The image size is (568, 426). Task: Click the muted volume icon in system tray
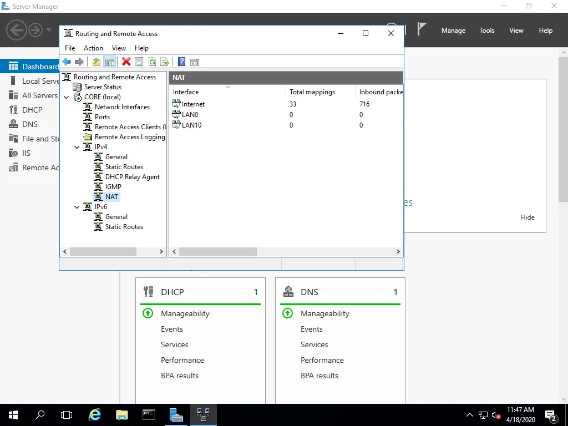click(x=496, y=415)
